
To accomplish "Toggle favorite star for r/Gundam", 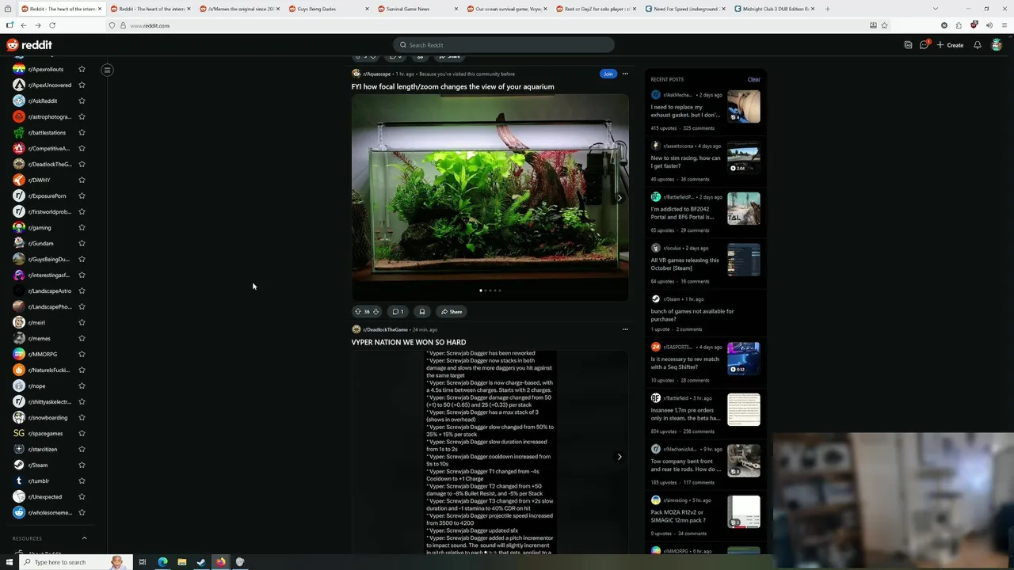I will point(82,243).
